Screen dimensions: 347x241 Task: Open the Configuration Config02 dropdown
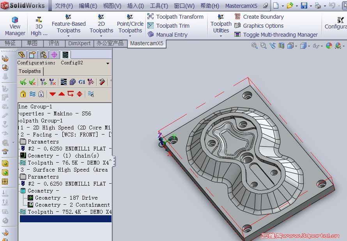(x=108, y=63)
